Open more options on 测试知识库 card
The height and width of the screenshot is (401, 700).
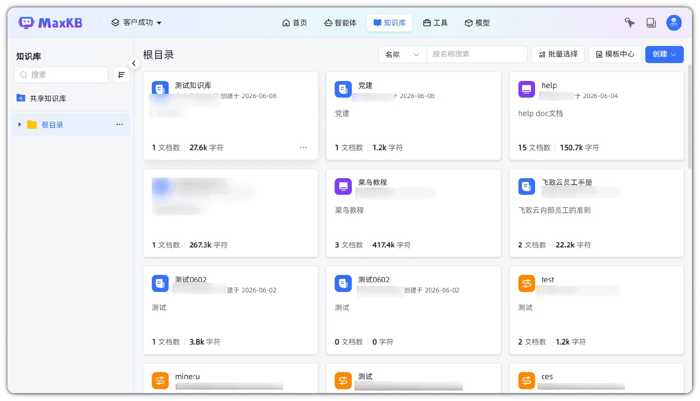click(303, 148)
